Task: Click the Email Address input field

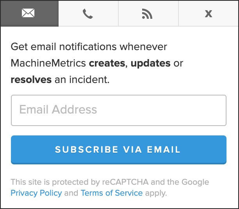Action: pos(119,110)
